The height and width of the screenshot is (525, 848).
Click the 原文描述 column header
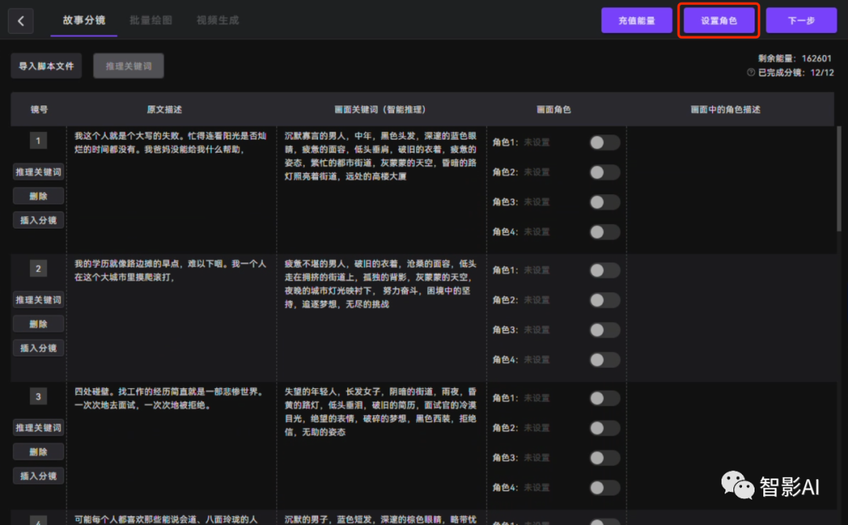(x=164, y=109)
